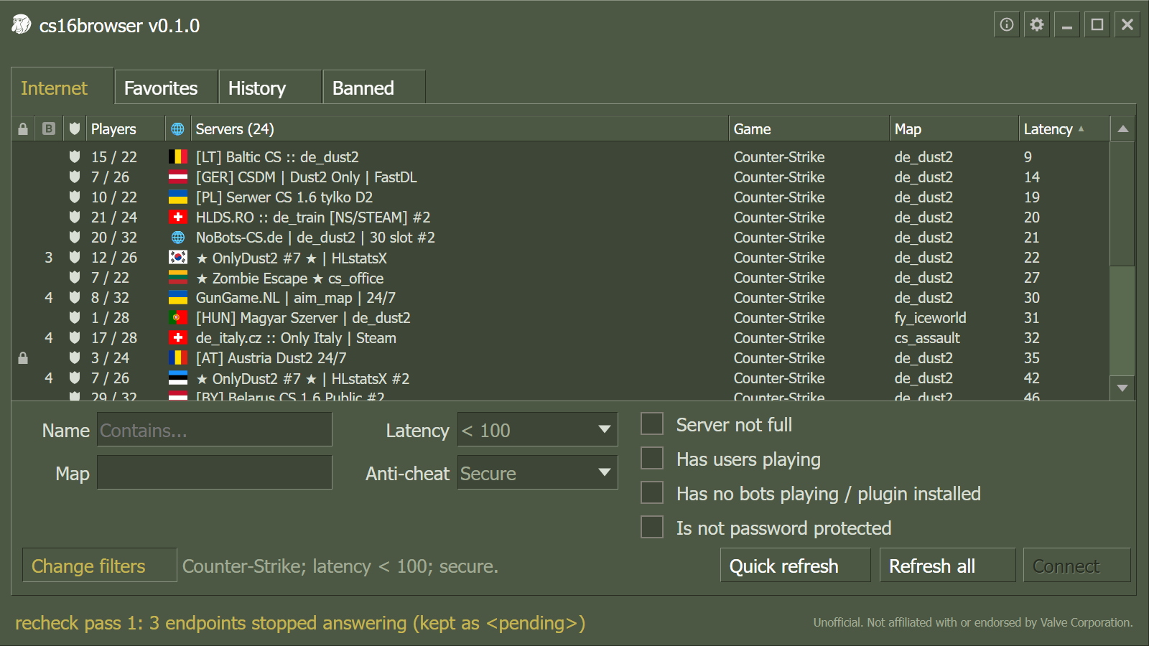Click the recheck pass status message
This screenshot has height=646, width=1149.
click(x=300, y=622)
